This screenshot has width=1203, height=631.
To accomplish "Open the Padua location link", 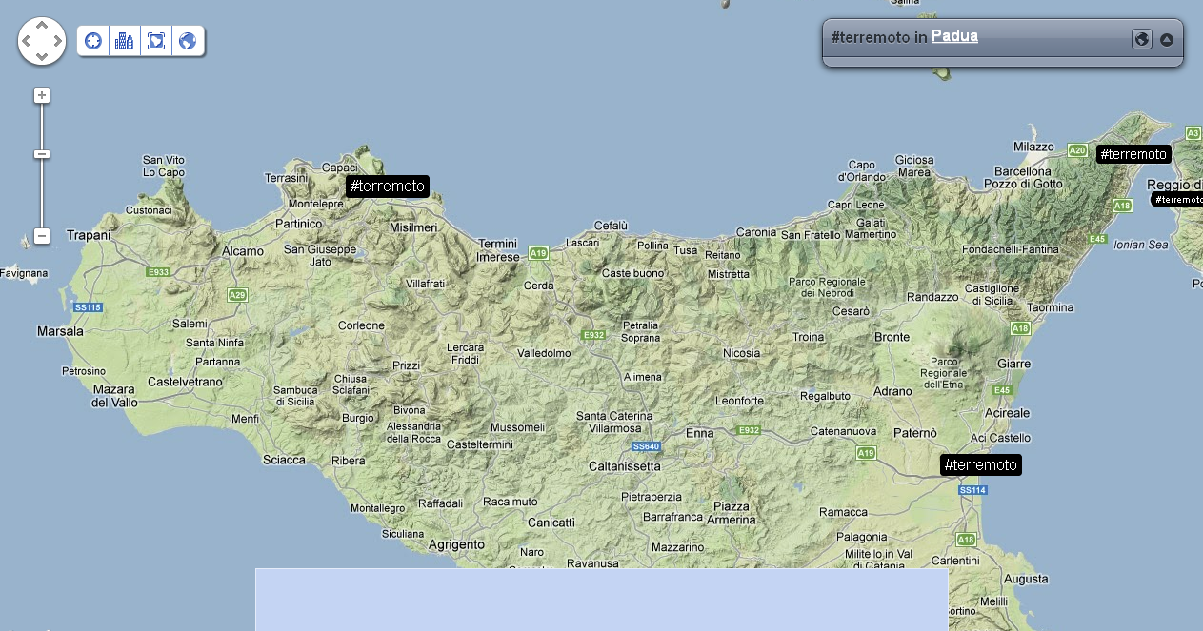I will [x=954, y=36].
